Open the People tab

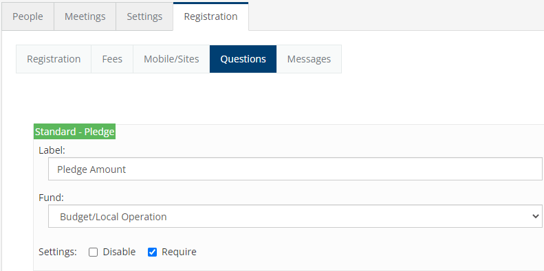(28, 16)
